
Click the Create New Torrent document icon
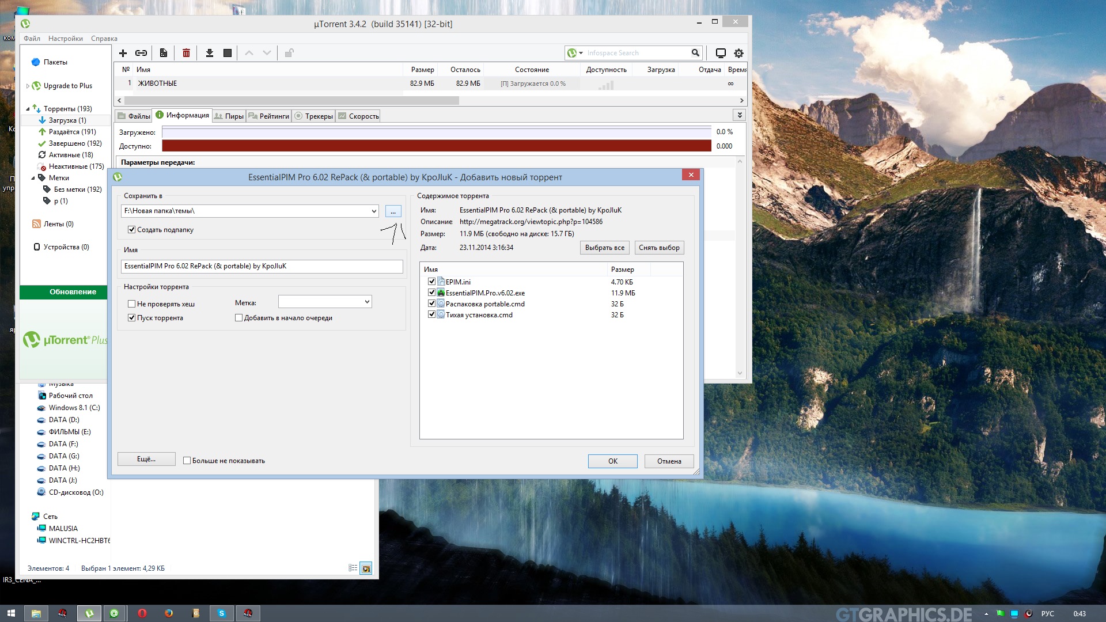(164, 53)
